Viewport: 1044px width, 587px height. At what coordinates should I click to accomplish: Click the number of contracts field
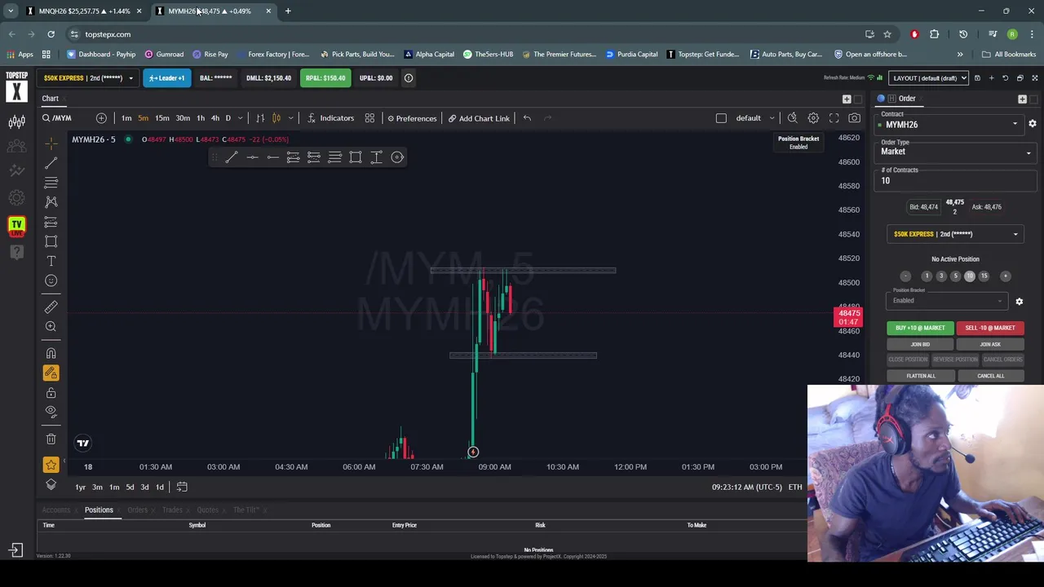pyautogui.click(x=955, y=181)
